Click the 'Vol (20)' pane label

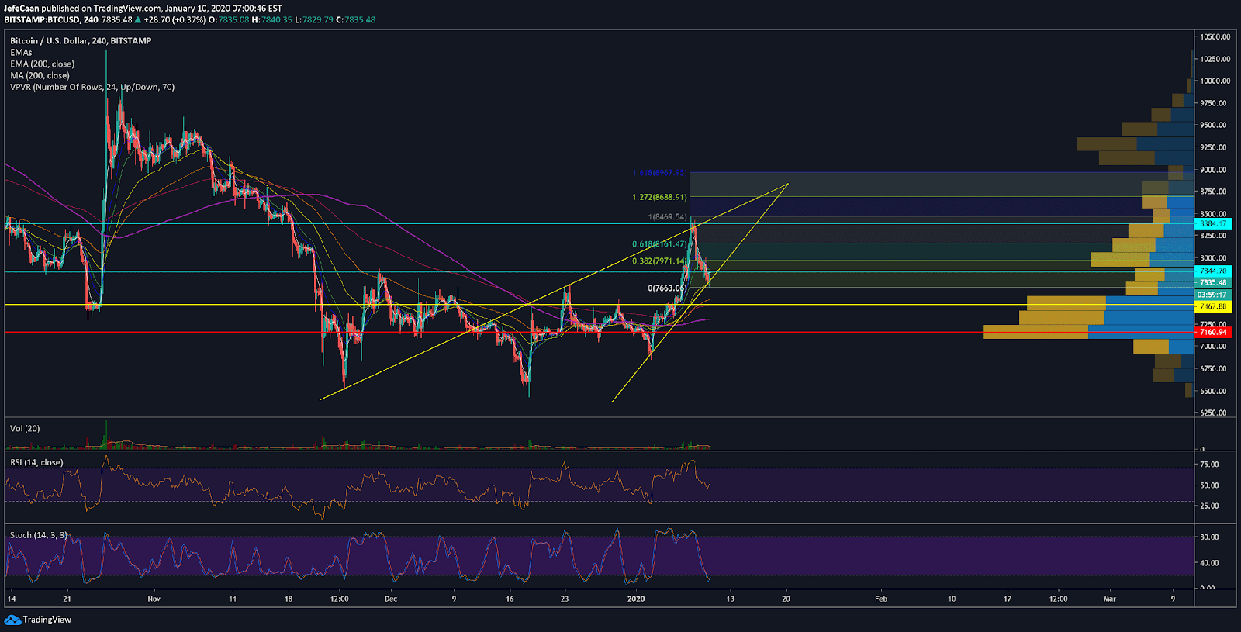point(25,428)
